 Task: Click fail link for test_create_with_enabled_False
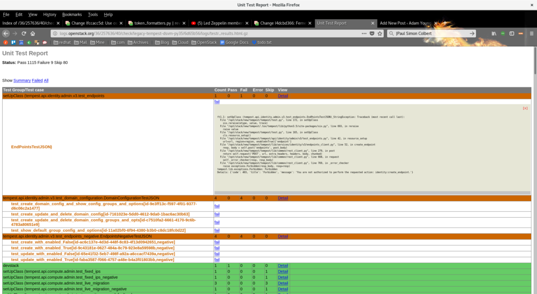tap(217, 242)
